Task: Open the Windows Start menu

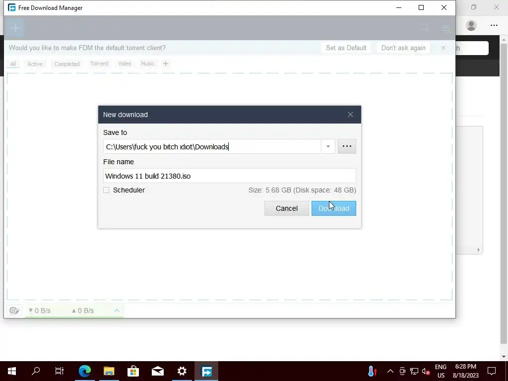Action: [x=12, y=371]
